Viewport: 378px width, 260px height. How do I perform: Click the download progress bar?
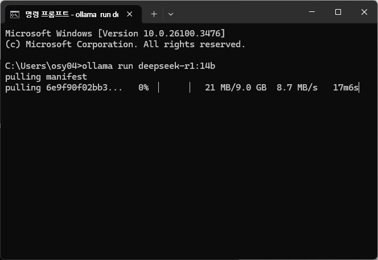174,88
